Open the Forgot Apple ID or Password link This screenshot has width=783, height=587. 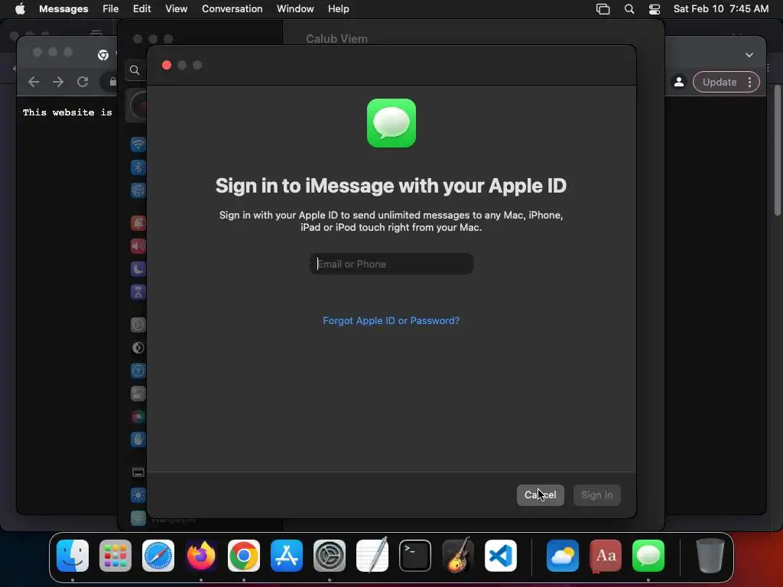[391, 320]
